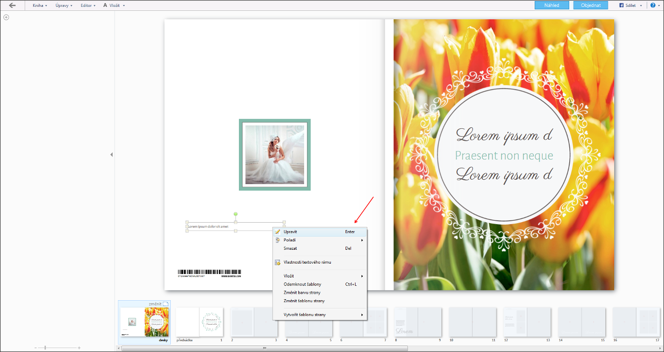Collapse the left panel with the triangle arrow
This screenshot has width=664, height=352.
coord(112,155)
